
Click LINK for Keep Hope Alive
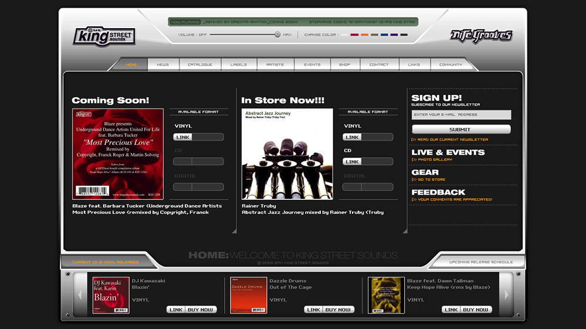450,310
